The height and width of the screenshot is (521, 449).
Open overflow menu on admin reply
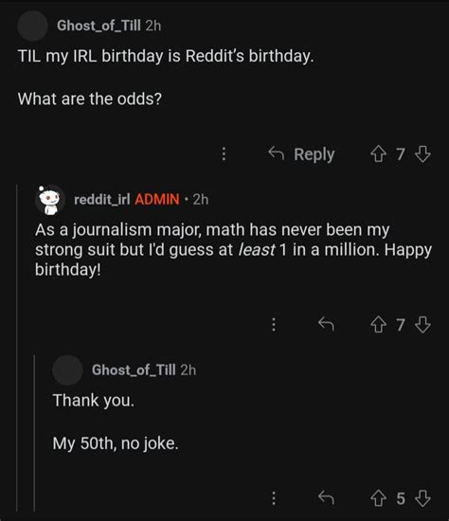tap(274, 325)
